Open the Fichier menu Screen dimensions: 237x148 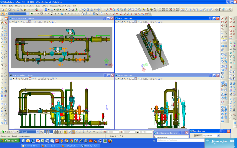4,6
